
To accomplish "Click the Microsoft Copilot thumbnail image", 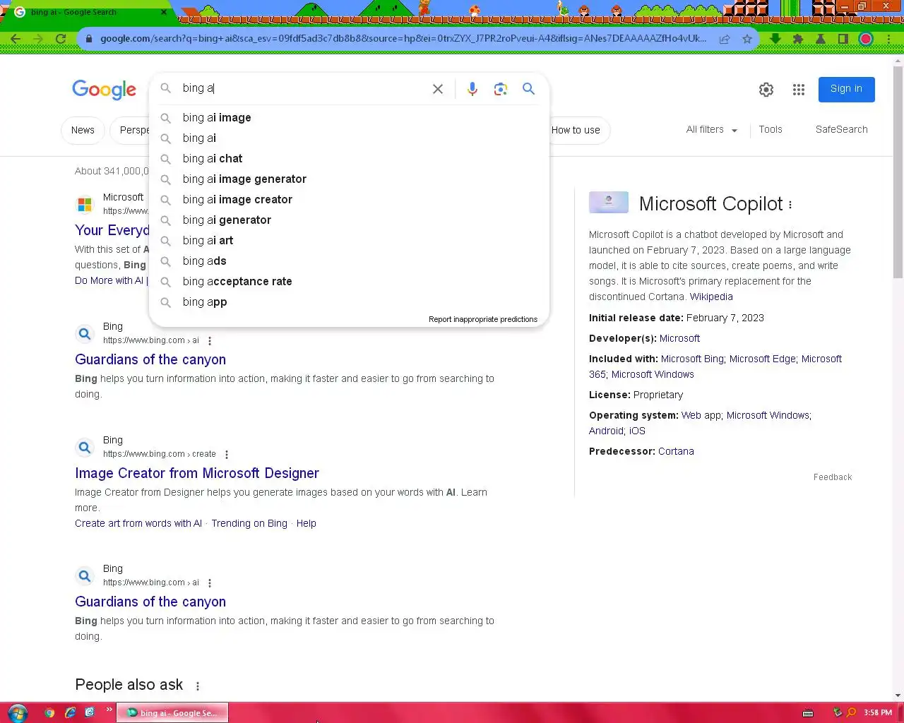I will tap(609, 203).
